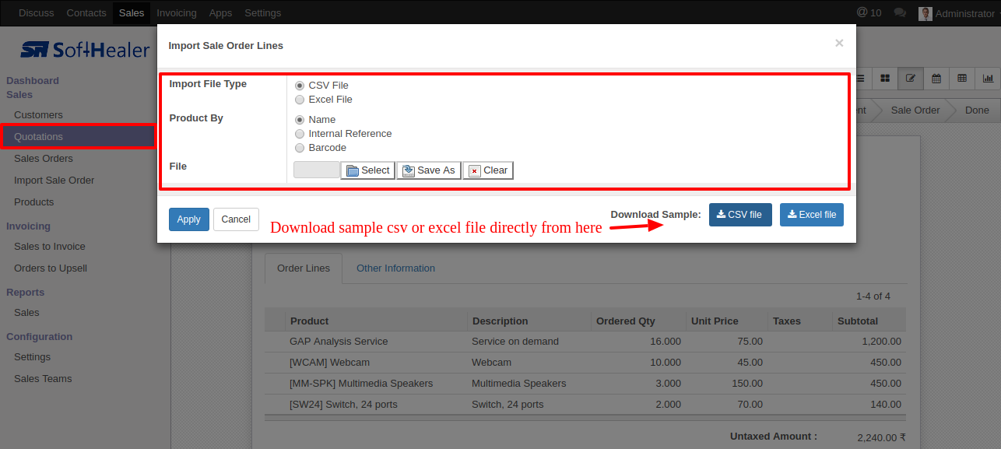Click the Apply button
Viewport: 1001px width, 449px height.
click(188, 219)
